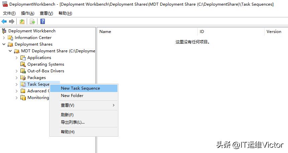
Task: Expand the Out-of-Box Drivers node
Action: (x=16, y=71)
